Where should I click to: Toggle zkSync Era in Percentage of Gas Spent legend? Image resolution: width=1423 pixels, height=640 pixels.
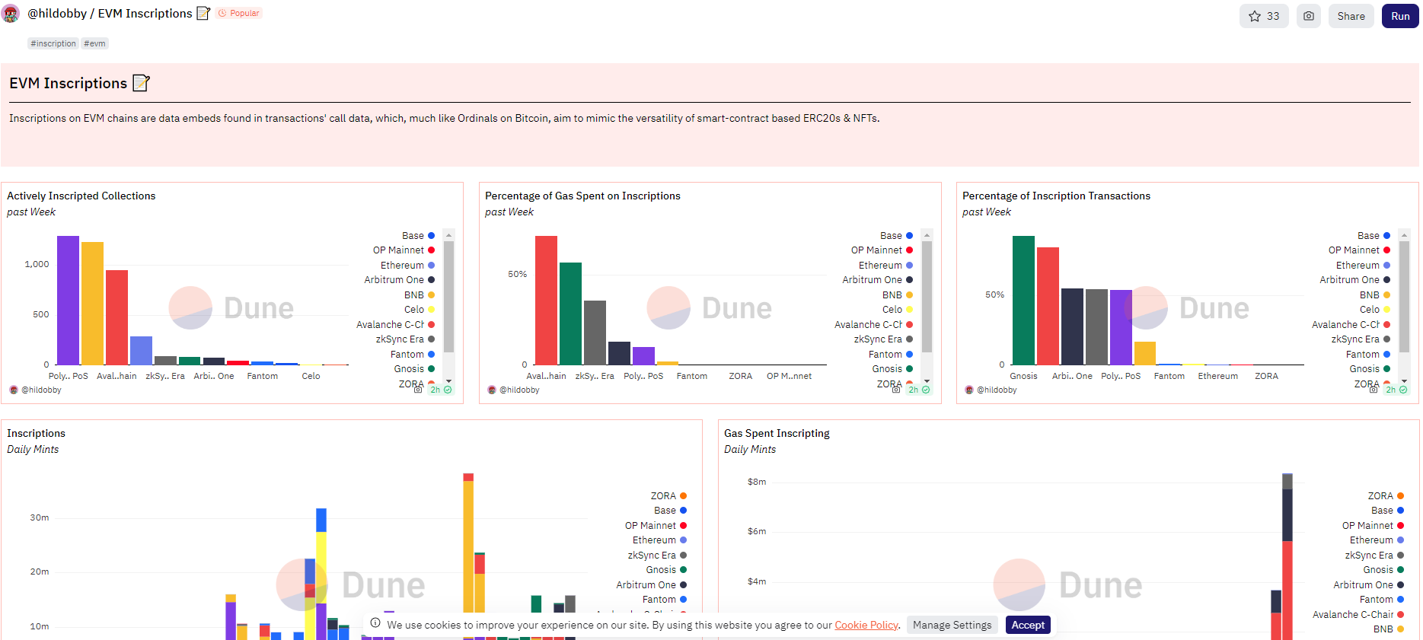coord(883,339)
